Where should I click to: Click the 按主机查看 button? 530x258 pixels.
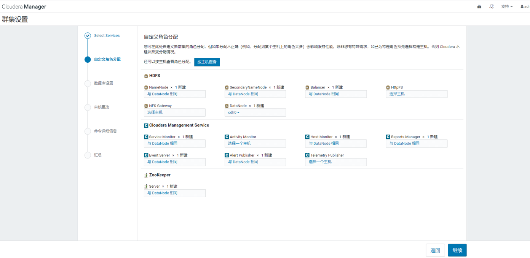pos(207,62)
